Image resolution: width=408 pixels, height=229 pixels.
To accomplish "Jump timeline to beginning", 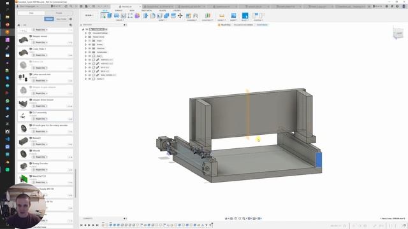I will [x=81, y=225].
